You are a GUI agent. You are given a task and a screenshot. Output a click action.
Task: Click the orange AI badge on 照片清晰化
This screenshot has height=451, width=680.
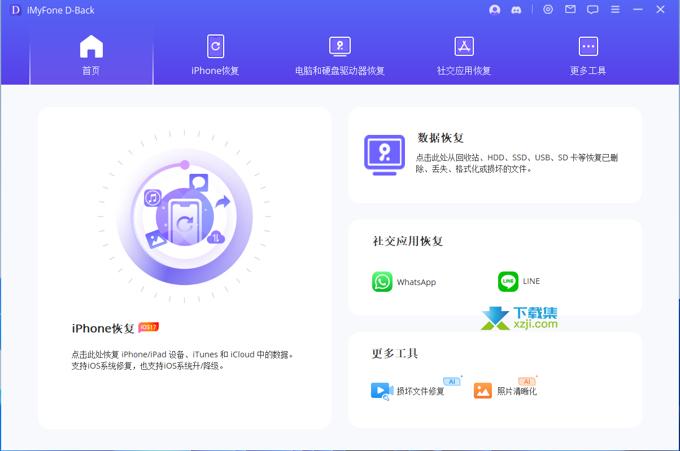[x=527, y=382]
